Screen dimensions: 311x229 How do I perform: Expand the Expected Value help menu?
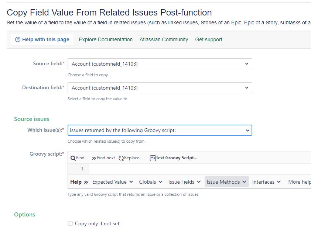click(x=112, y=182)
